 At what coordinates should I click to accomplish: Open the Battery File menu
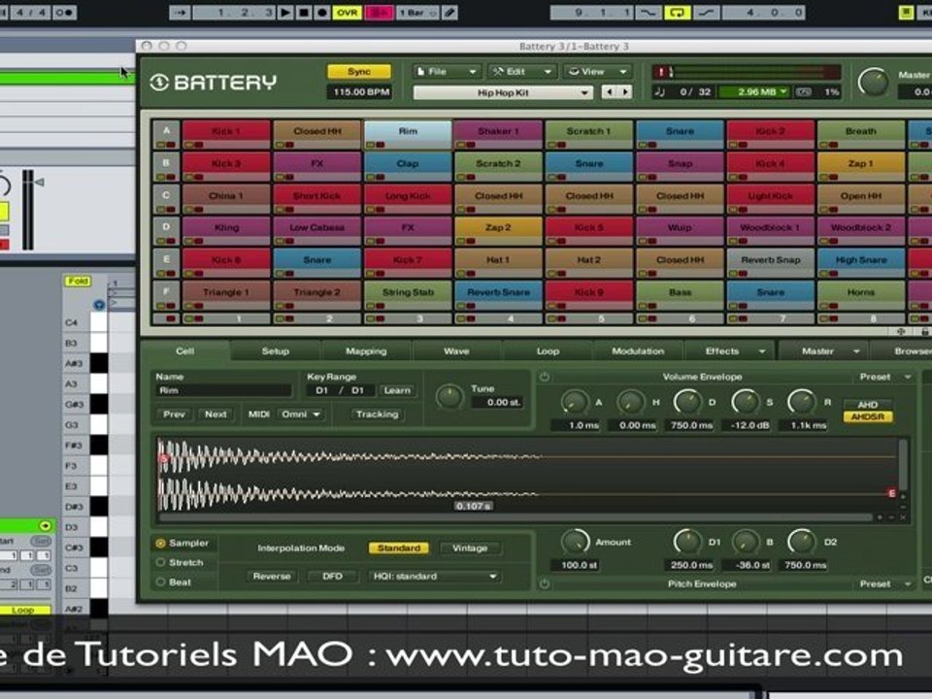pos(446,71)
